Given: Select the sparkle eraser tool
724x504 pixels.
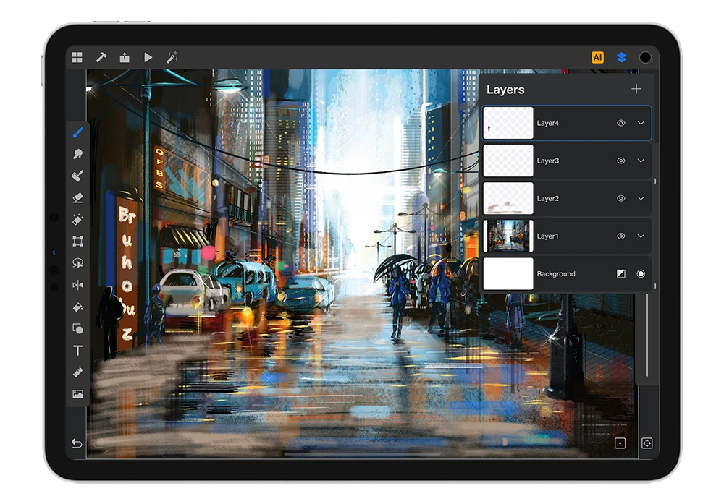Looking at the screenshot, I should click(77, 220).
